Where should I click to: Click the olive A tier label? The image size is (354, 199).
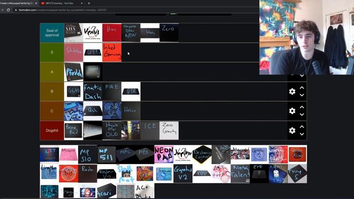pyautogui.click(x=52, y=72)
